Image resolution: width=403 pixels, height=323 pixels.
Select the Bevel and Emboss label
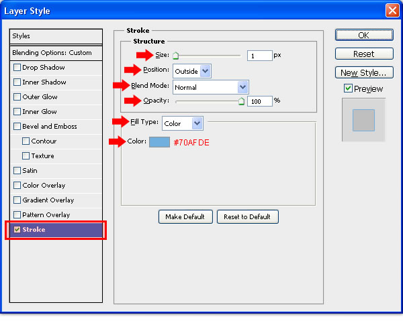[x=50, y=127]
